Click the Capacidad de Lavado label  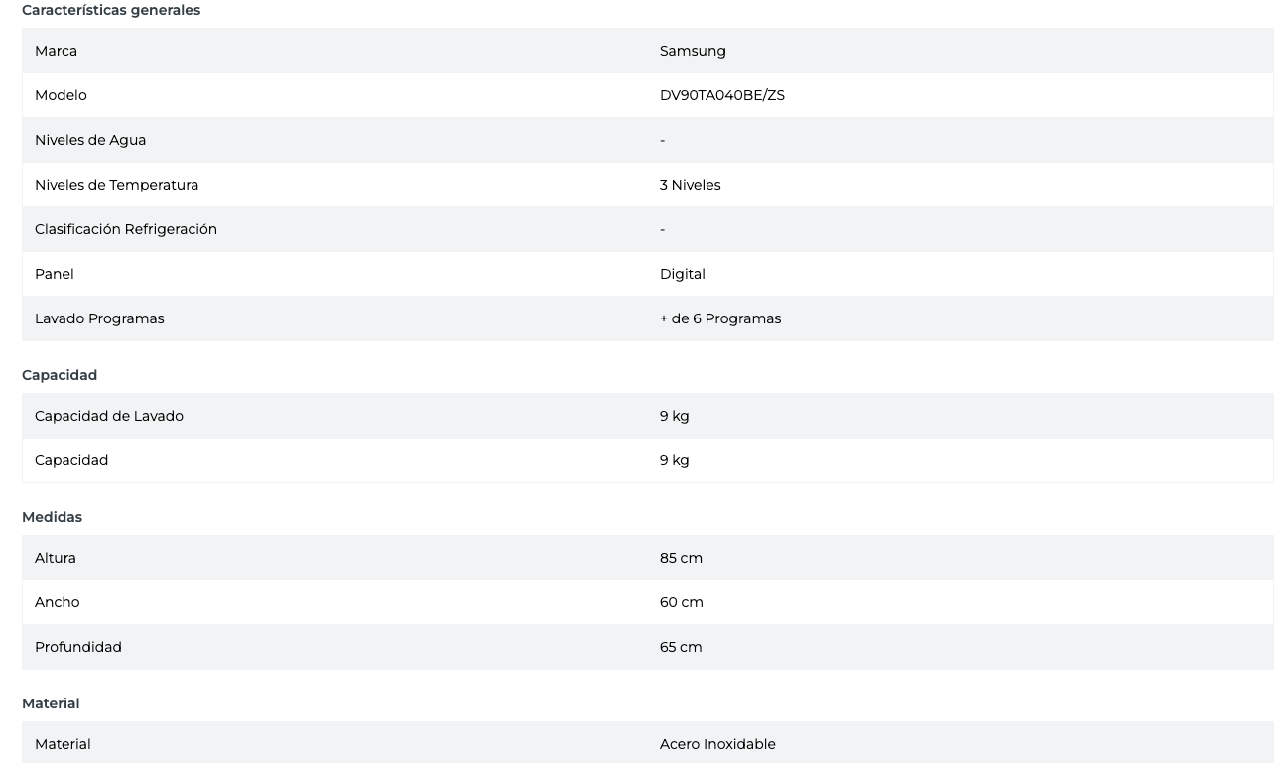click(109, 416)
